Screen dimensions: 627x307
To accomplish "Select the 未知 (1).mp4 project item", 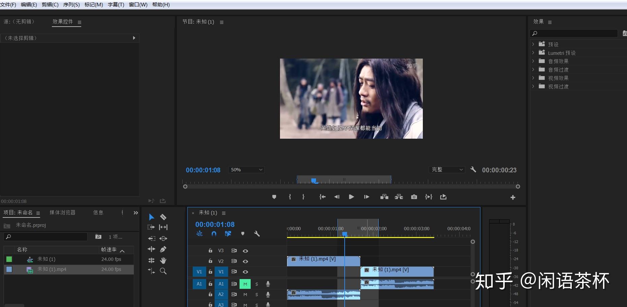I will 69,269.
